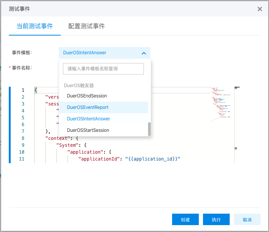Click the 创建 button
This screenshot has width=269, height=232.
(185, 219)
